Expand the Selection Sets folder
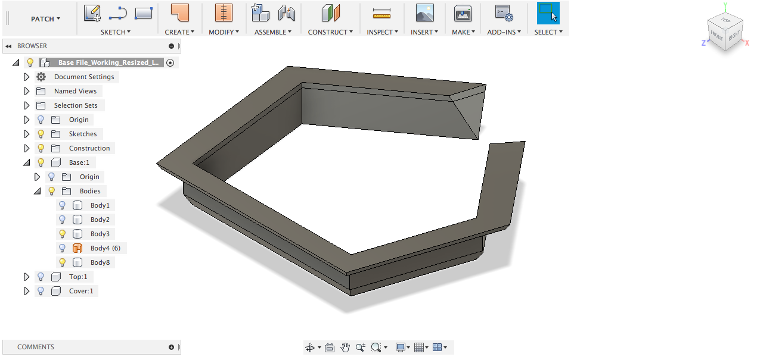Viewport: 757px width, 357px height. 26,105
